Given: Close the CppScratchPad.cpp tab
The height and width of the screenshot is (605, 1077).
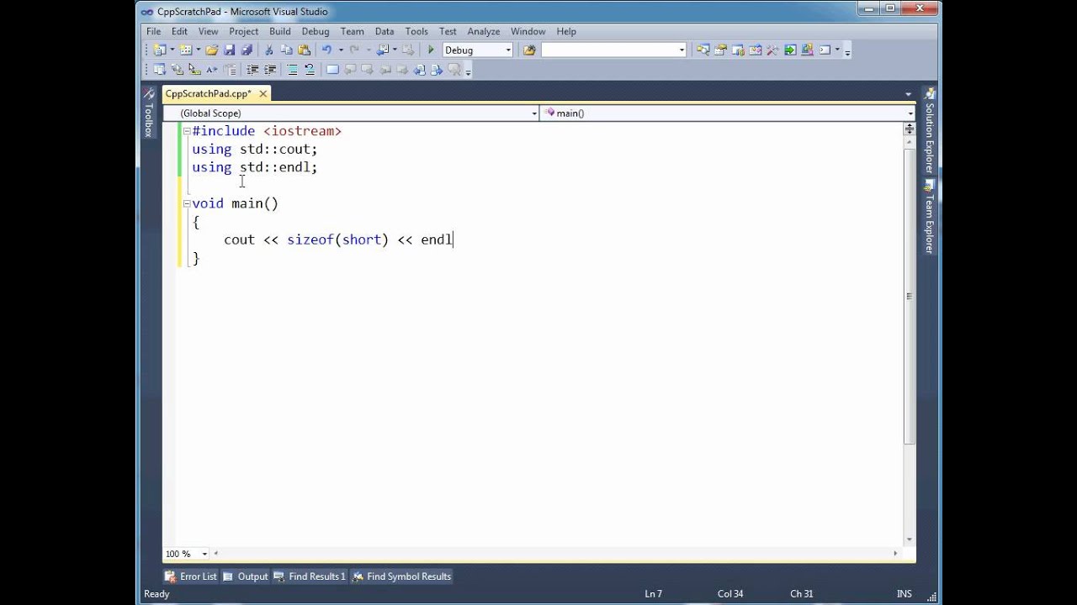Looking at the screenshot, I should tap(263, 94).
